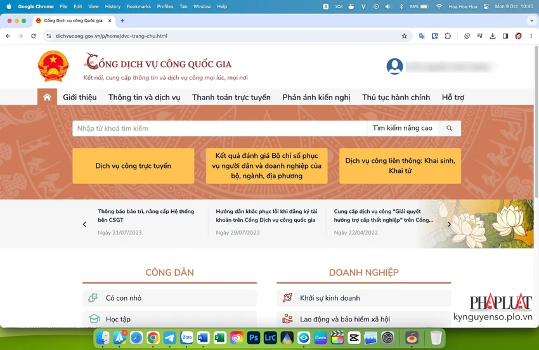Open macOS Control Center
This screenshot has height=350, width=539.
click(486, 6)
